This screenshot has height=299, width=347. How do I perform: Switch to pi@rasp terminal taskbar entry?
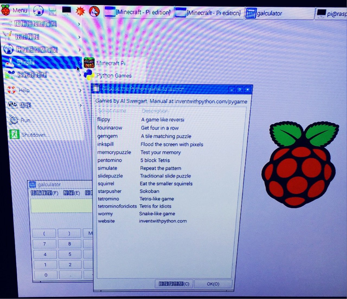[331, 14]
